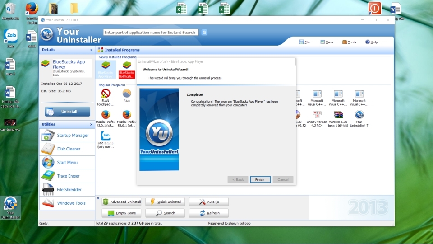This screenshot has height=244, width=433.
Task: Click Empty Gone button
Action: coord(121,213)
